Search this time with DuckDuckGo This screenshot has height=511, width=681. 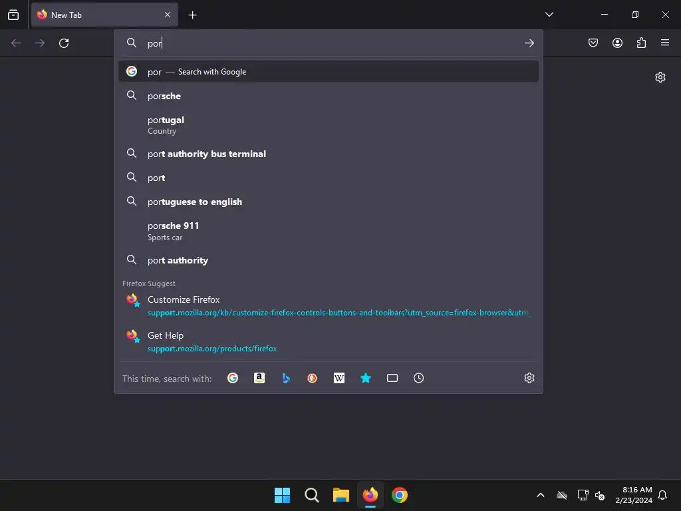(313, 378)
